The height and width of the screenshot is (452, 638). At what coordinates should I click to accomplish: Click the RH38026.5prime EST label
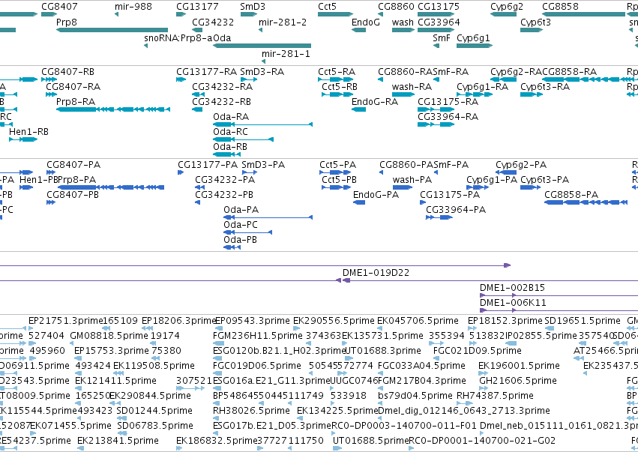pos(251,410)
